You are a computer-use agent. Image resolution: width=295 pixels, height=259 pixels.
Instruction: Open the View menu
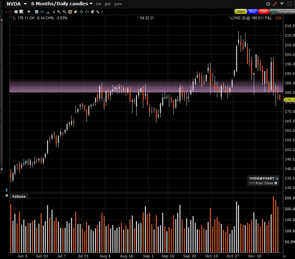point(118,3)
